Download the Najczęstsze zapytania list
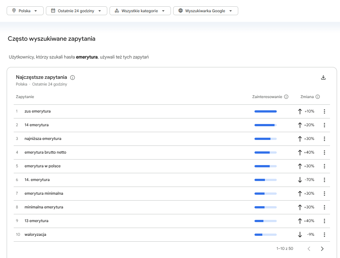 (x=323, y=77)
